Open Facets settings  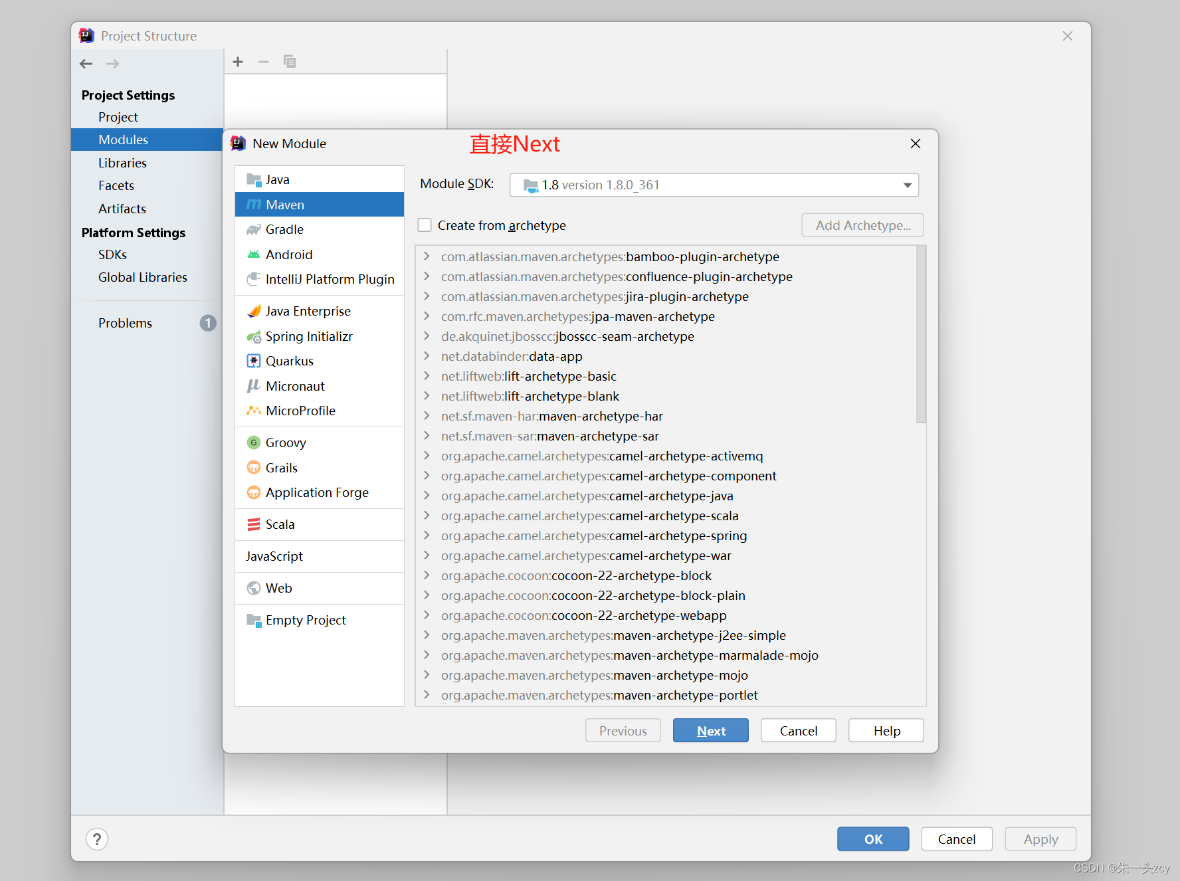coord(147,185)
